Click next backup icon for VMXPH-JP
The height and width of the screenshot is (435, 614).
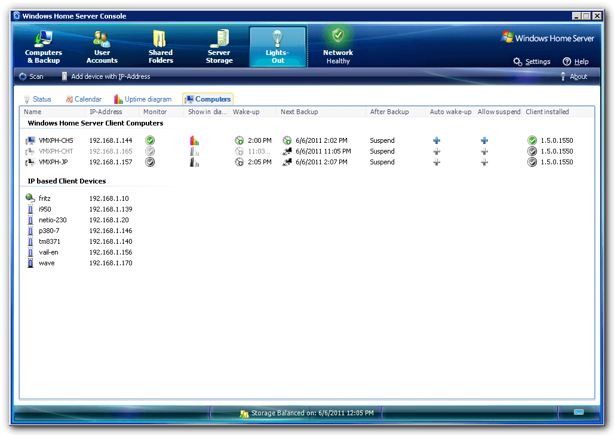click(287, 162)
